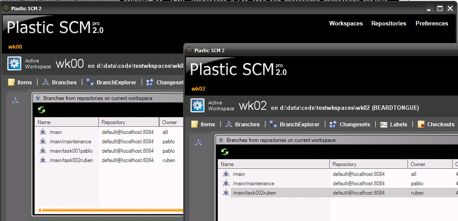458x221 pixels.
Task: Sort wk02 branch list by Owner column
Action: click(430, 164)
